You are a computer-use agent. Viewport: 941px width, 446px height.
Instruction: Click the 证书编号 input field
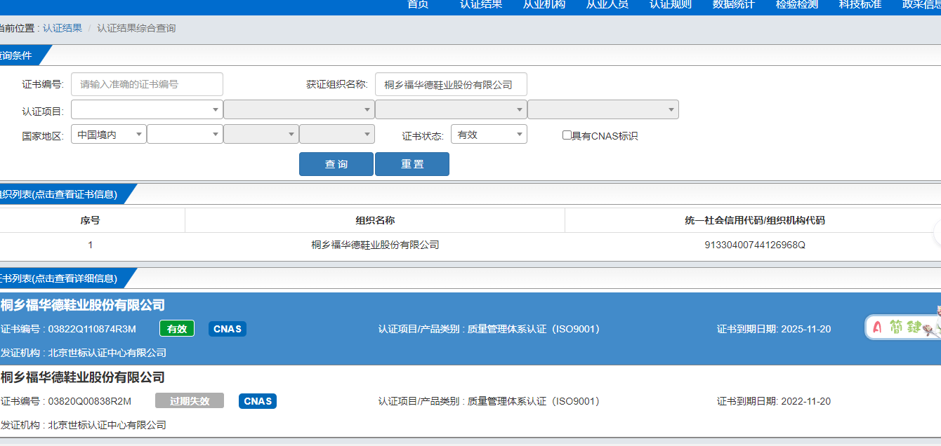click(x=147, y=84)
